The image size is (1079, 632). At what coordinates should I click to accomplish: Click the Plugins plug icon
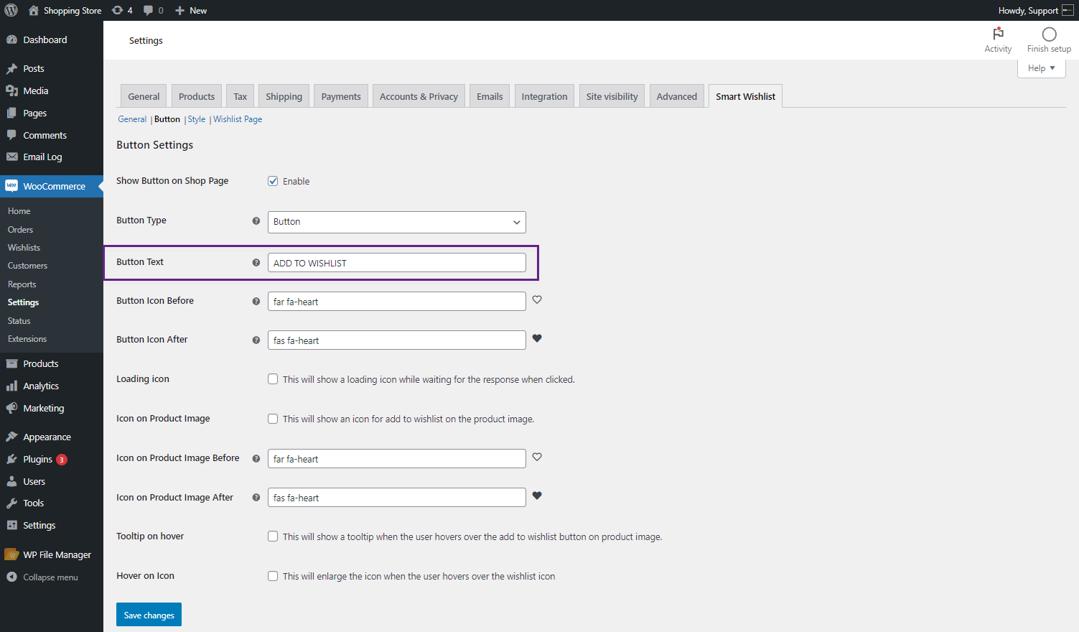pos(11,459)
